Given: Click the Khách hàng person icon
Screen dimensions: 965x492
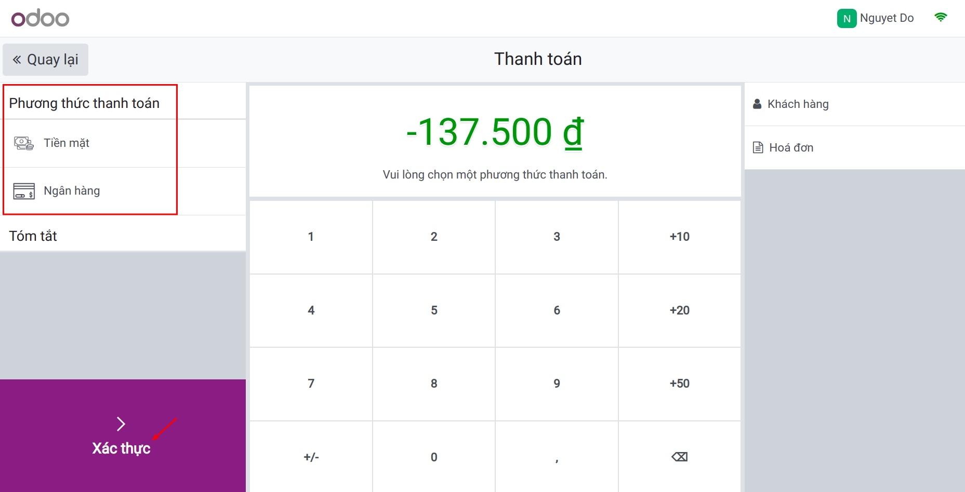Looking at the screenshot, I should (x=757, y=104).
